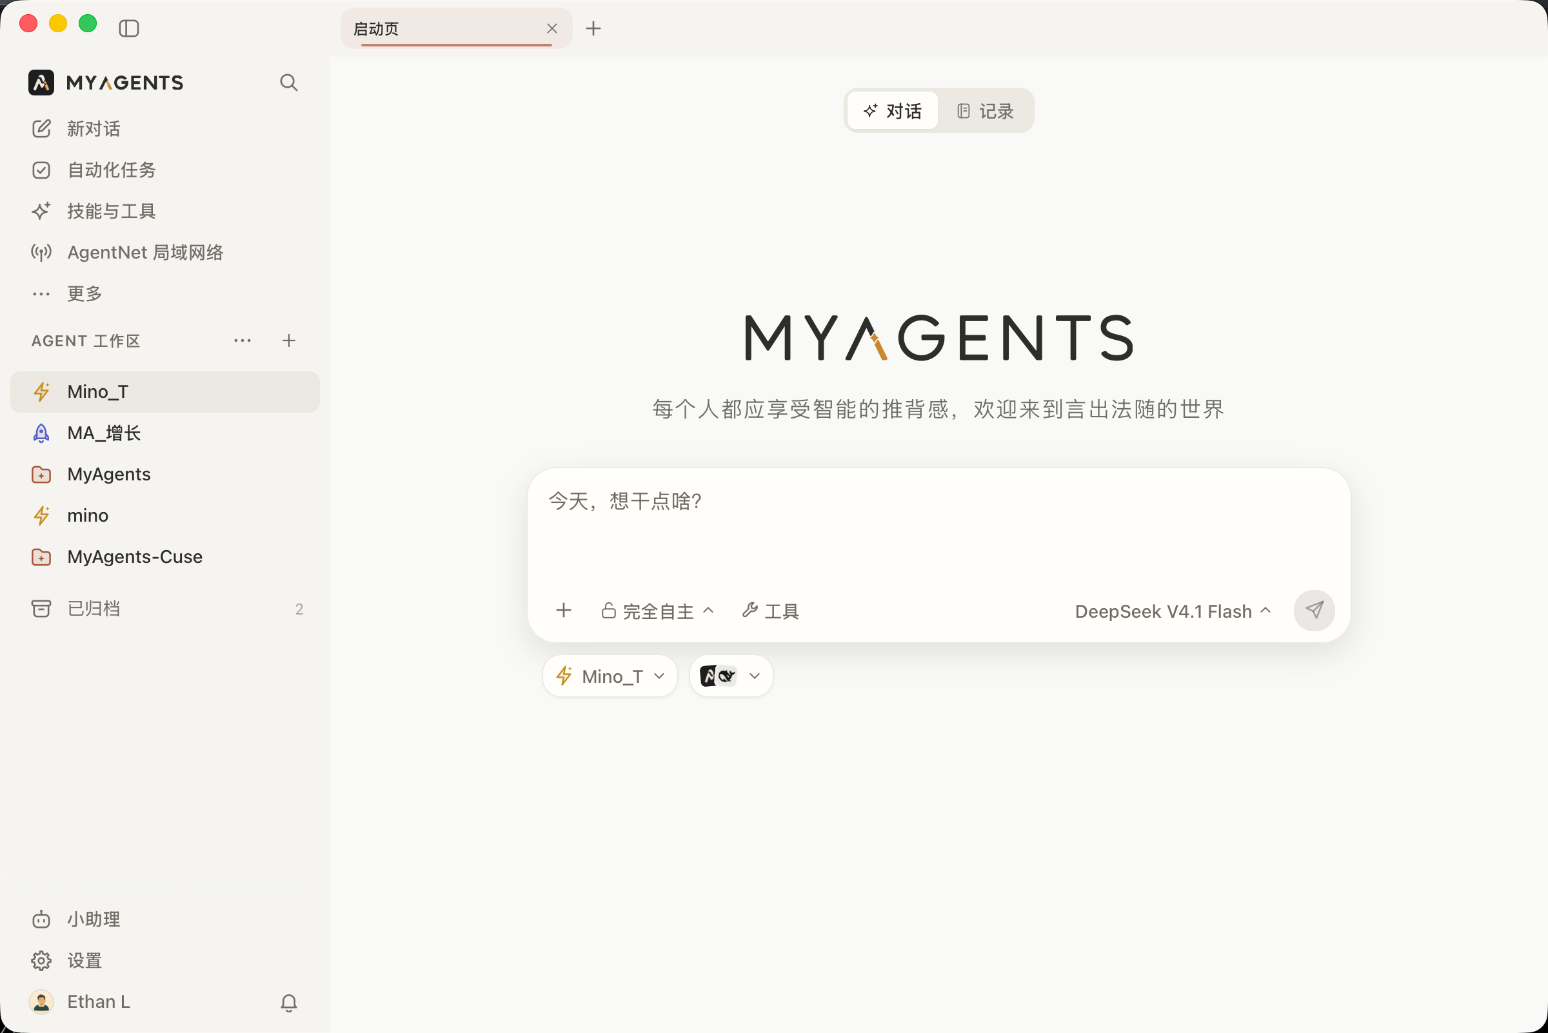Screen dimensions: 1548x1033
Task: Click the MyAgents logo icon in sidebar
Action: pos(41,83)
